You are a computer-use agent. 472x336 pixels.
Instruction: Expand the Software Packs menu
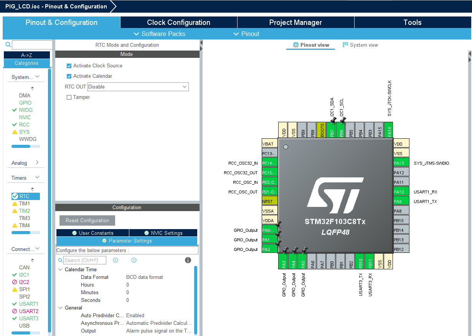[160, 34]
